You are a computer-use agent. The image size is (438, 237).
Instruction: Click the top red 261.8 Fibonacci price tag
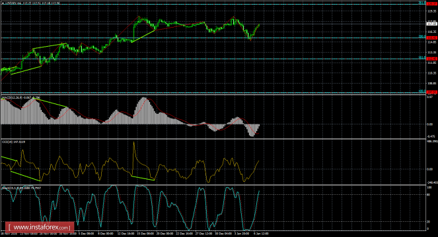(x=432, y=3)
